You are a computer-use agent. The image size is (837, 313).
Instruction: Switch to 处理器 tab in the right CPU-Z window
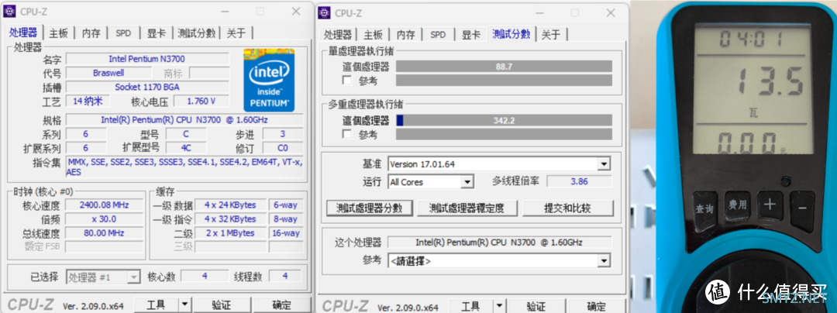338,35
